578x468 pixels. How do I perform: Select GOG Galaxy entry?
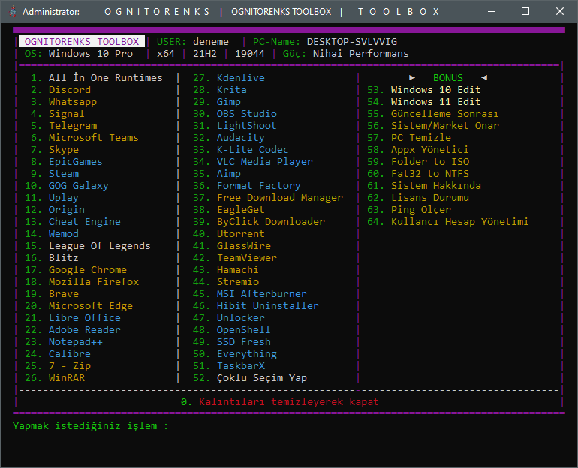click(79, 186)
